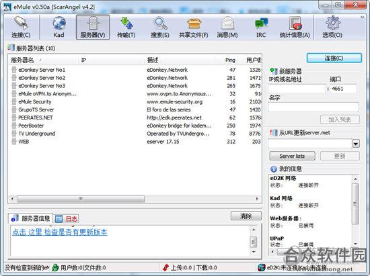
Task: Click the server icon of eDonkey Server No1
Action: point(14,70)
